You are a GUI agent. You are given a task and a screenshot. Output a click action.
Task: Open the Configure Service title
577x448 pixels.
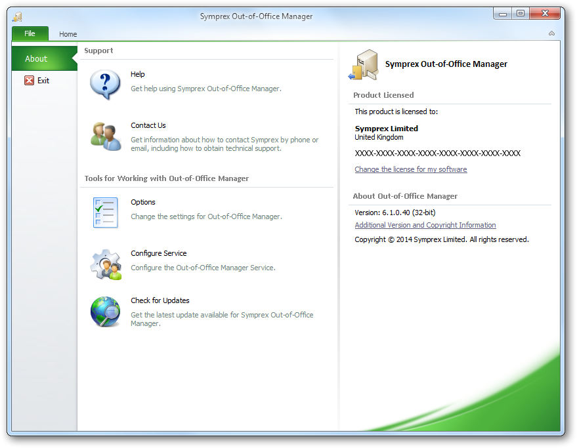click(x=159, y=253)
